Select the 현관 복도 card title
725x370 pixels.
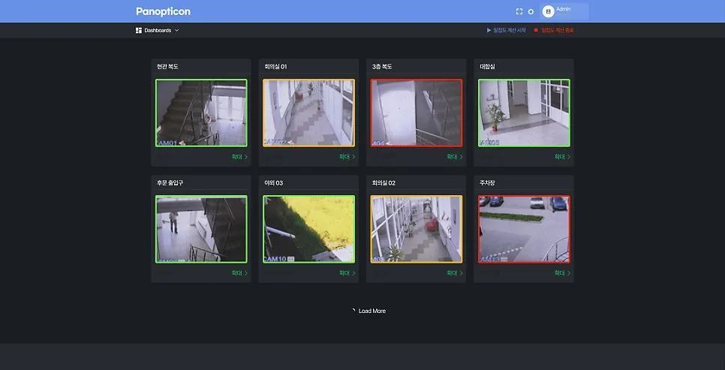click(x=167, y=67)
